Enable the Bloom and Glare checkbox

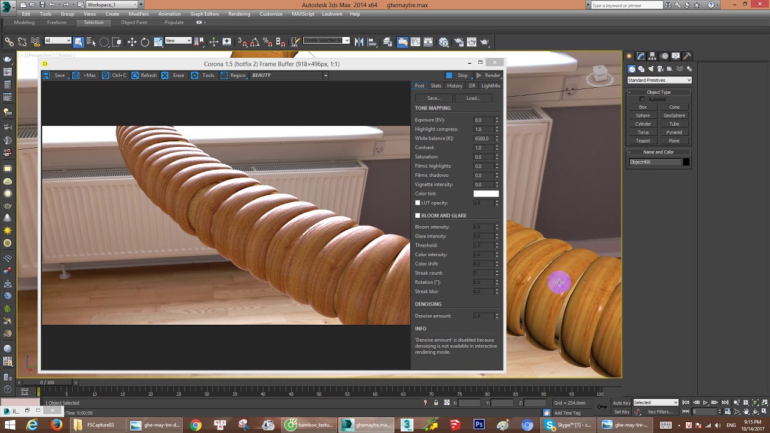point(417,215)
